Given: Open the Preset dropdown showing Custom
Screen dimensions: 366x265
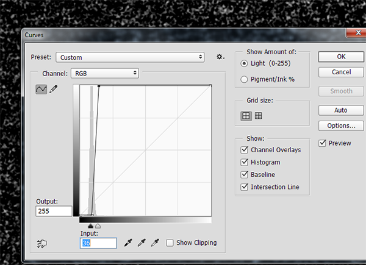Looking at the screenshot, I should (x=130, y=57).
